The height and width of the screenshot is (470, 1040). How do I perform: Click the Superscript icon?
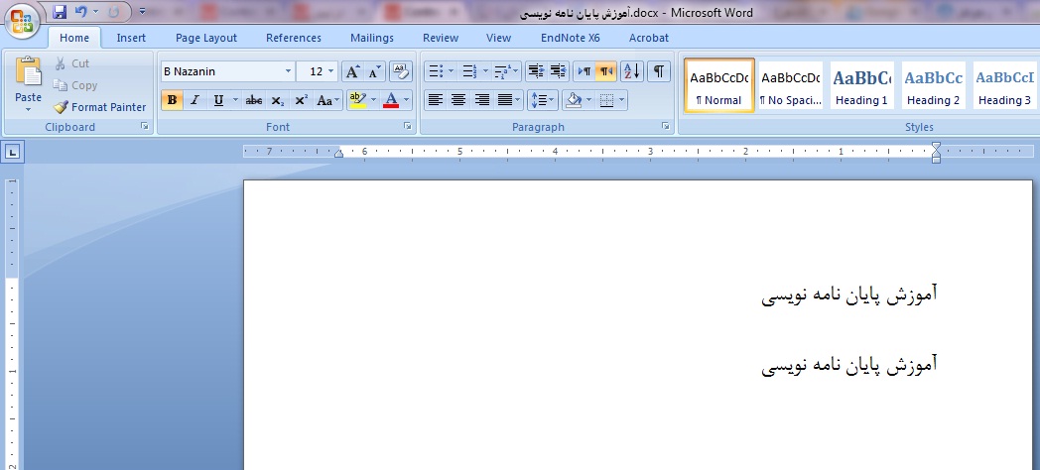(x=301, y=100)
